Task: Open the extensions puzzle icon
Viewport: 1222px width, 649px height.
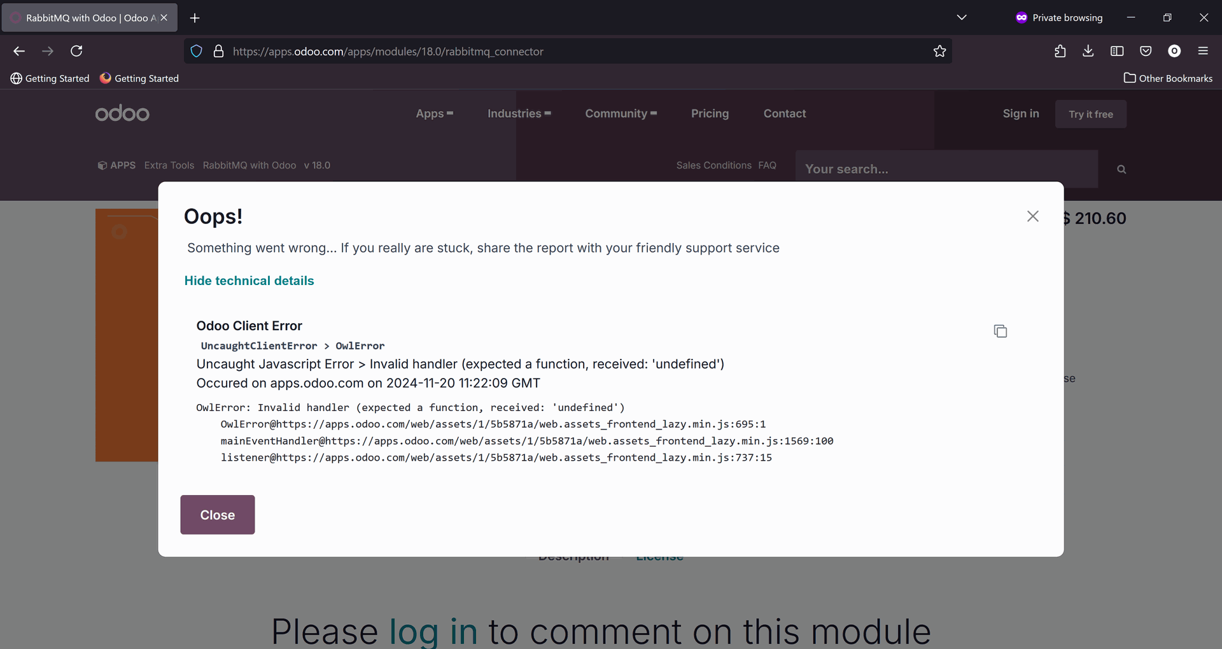Action: tap(1060, 51)
